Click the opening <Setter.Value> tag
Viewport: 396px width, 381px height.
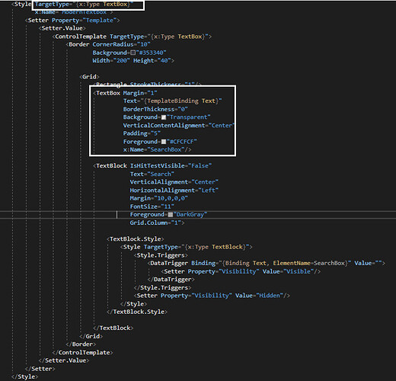click(62, 28)
